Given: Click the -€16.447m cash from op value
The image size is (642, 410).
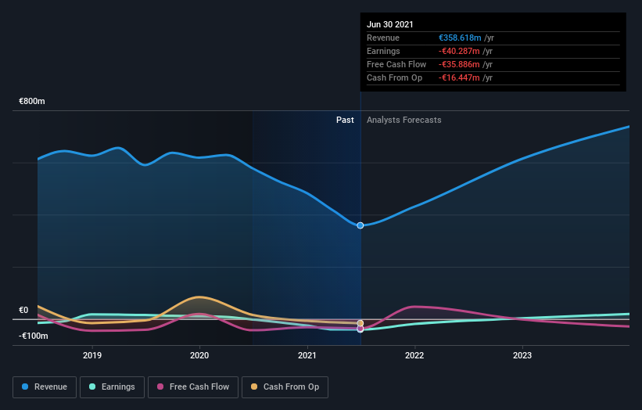Looking at the screenshot, I should click(x=459, y=77).
